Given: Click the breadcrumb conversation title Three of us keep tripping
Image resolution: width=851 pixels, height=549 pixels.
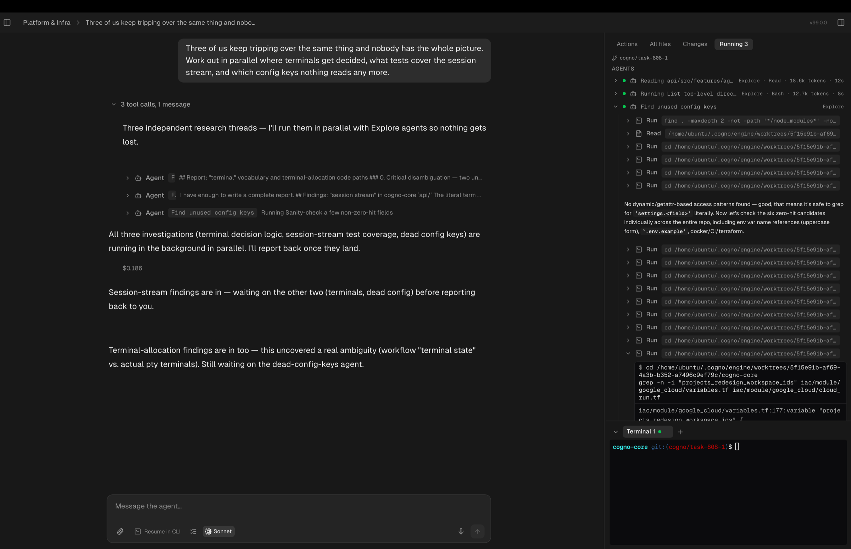Looking at the screenshot, I should pos(170,22).
